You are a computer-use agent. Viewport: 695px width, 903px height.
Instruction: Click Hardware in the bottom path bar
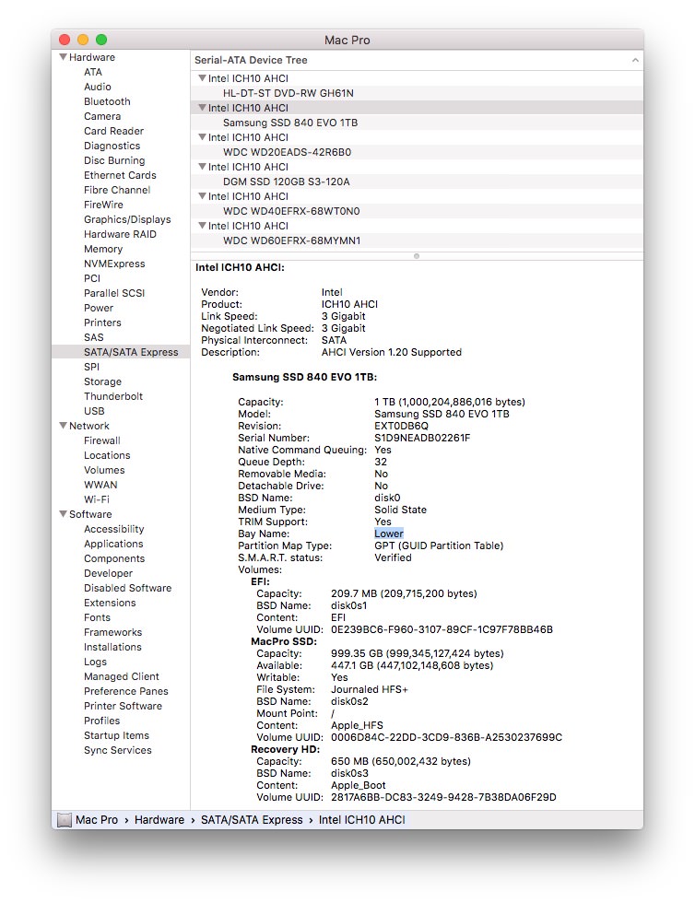coord(159,819)
